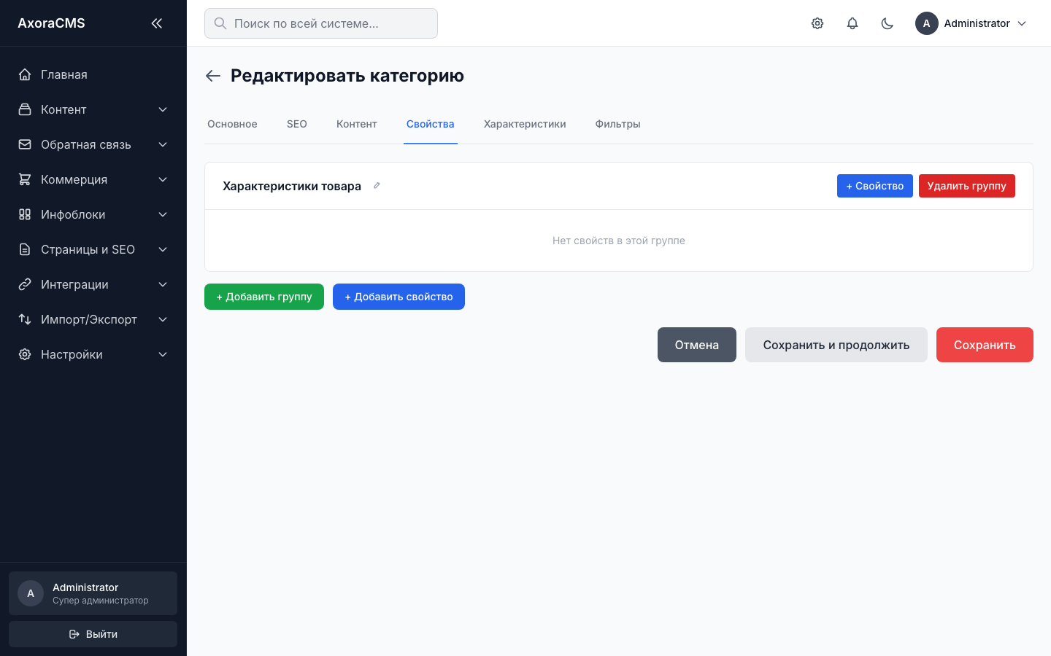Expand the Интеграции chevron
Image resolution: width=1051 pixels, height=656 pixels.
[x=163, y=284]
